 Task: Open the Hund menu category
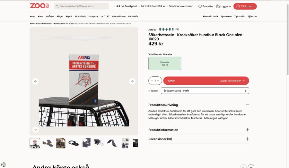tap(32, 16)
